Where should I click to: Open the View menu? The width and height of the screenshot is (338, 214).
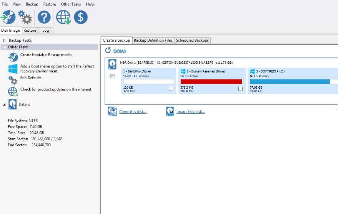(x=17, y=4)
